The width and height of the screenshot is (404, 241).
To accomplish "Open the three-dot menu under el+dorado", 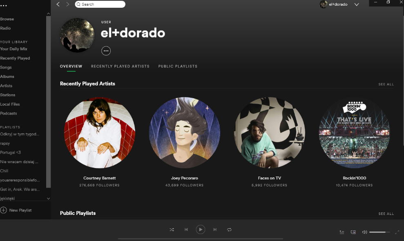I will coord(106,51).
